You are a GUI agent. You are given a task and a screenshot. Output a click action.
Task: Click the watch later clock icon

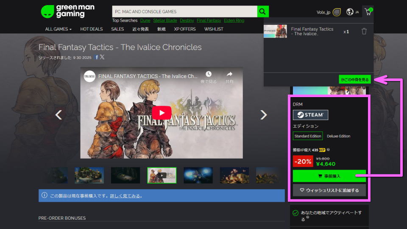pyautogui.click(x=209, y=74)
